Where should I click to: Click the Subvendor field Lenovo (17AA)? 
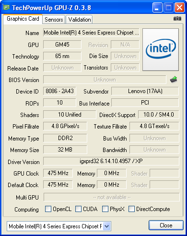145,91
